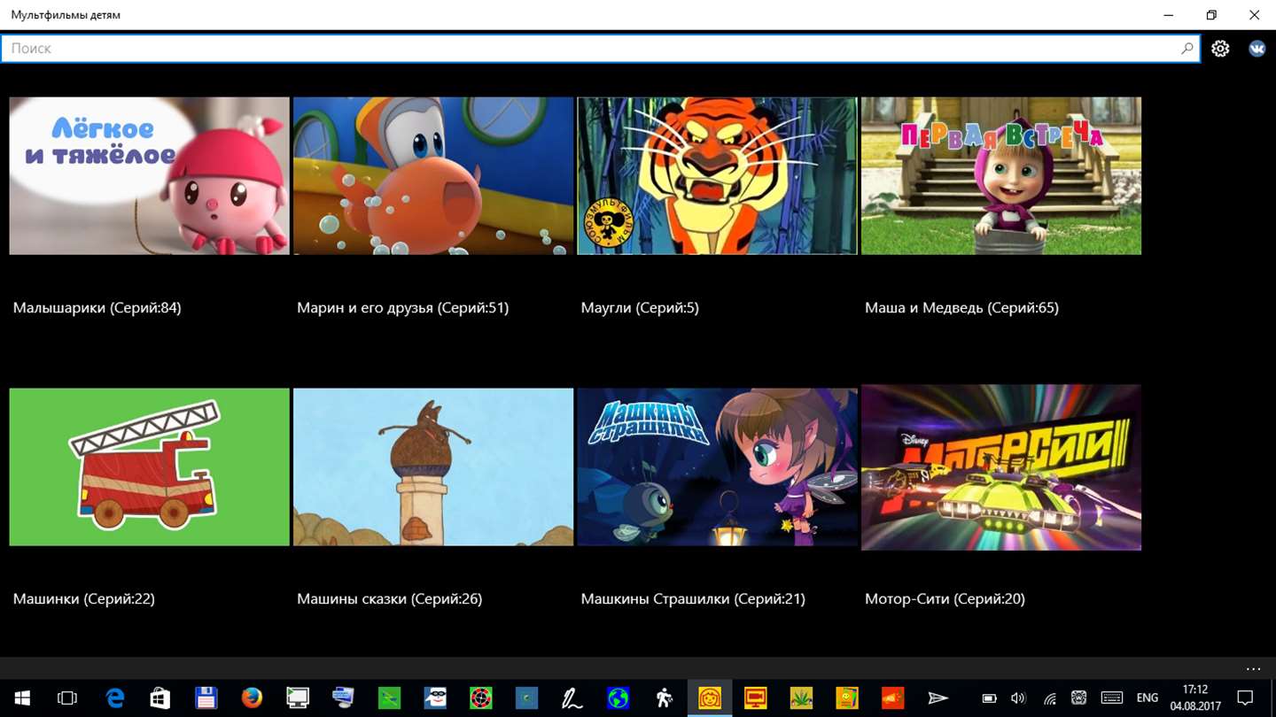Open the Маугли tiger thumbnail
Viewport: 1276px width, 717px height.
point(717,176)
